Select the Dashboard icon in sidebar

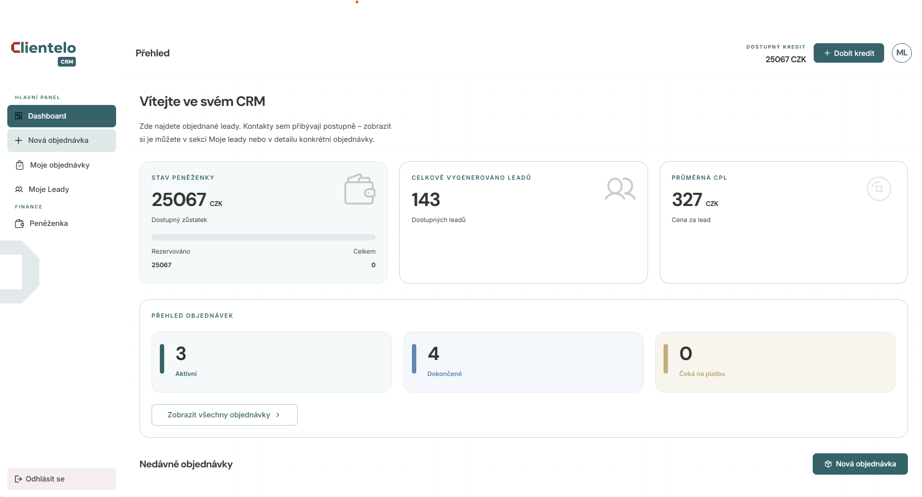click(18, 116)
